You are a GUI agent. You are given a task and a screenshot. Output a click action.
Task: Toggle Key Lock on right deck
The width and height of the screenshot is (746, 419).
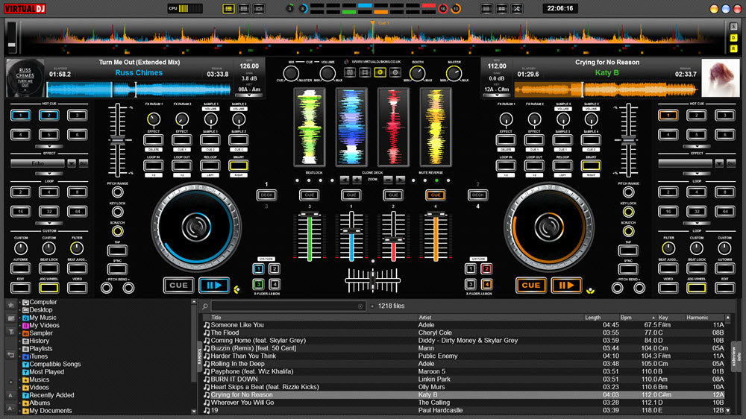pyautogui.click(x=628, y=212)
